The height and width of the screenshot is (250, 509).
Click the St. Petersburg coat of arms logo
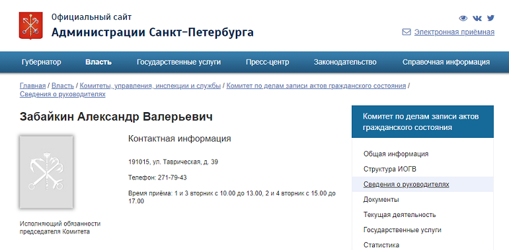(31, 26)
